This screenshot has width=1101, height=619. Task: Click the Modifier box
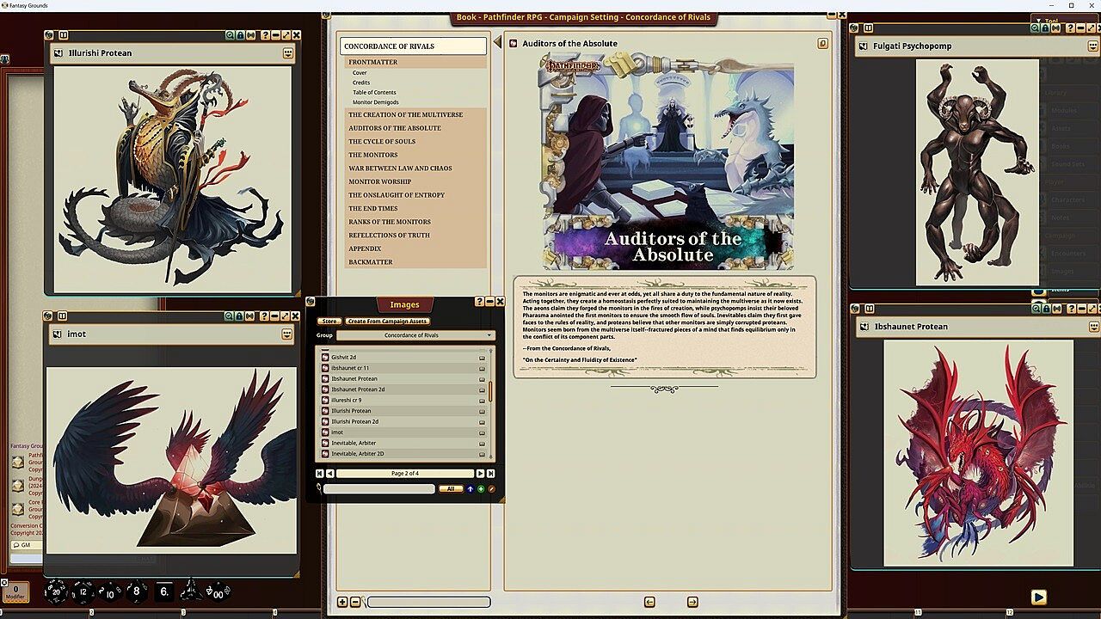[15, 592]
